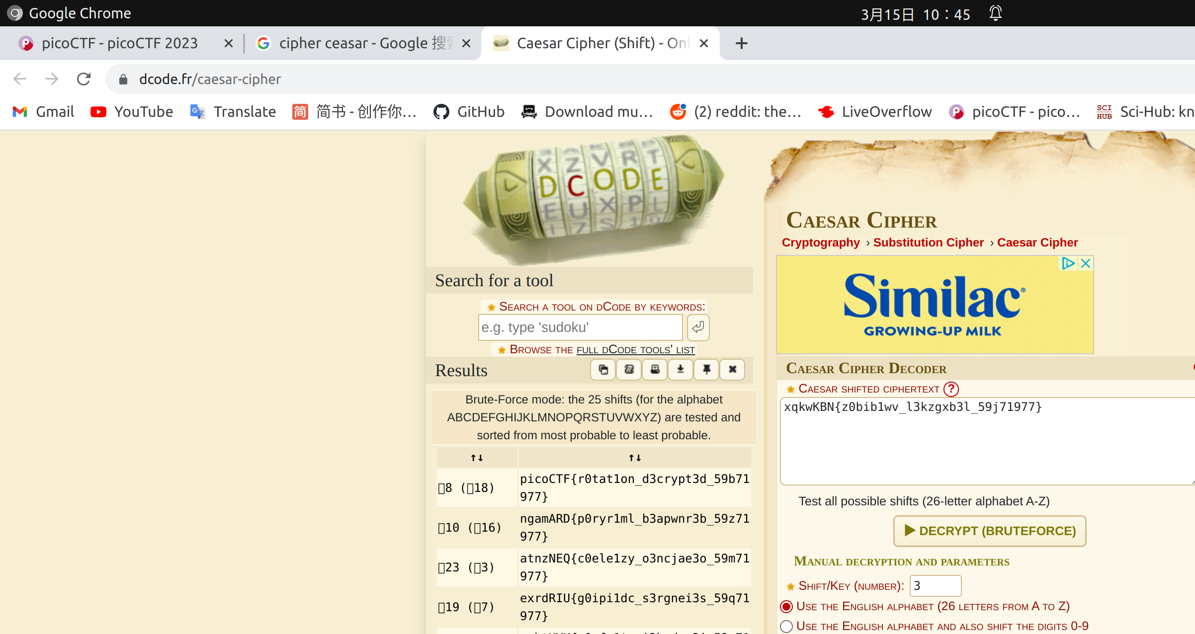Select alphabet with digits 0-9 option
Image resolution: width=1195 pixels, height=634 pixels.
(x=786, y=627)
